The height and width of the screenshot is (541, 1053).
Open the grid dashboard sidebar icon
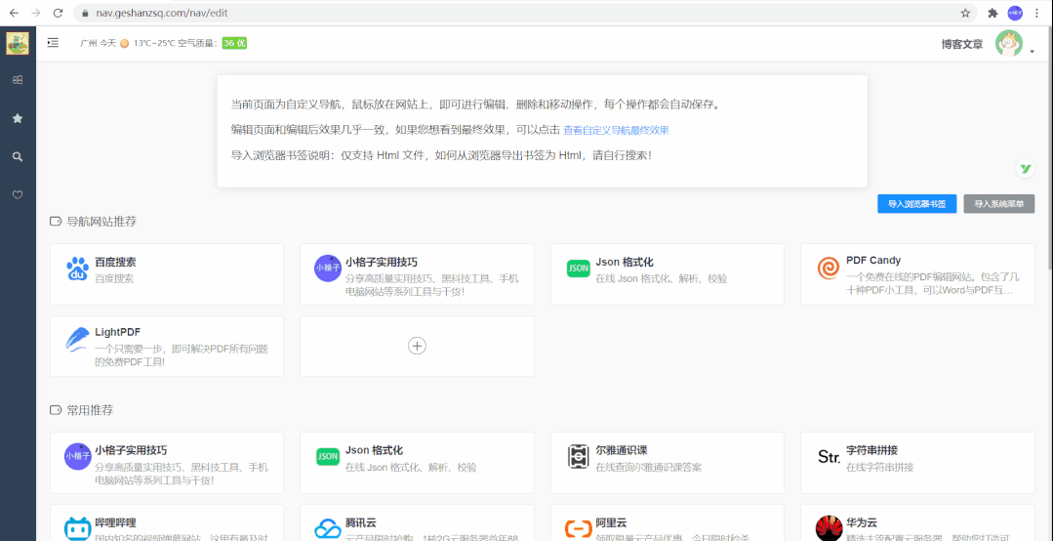point(19,80)
